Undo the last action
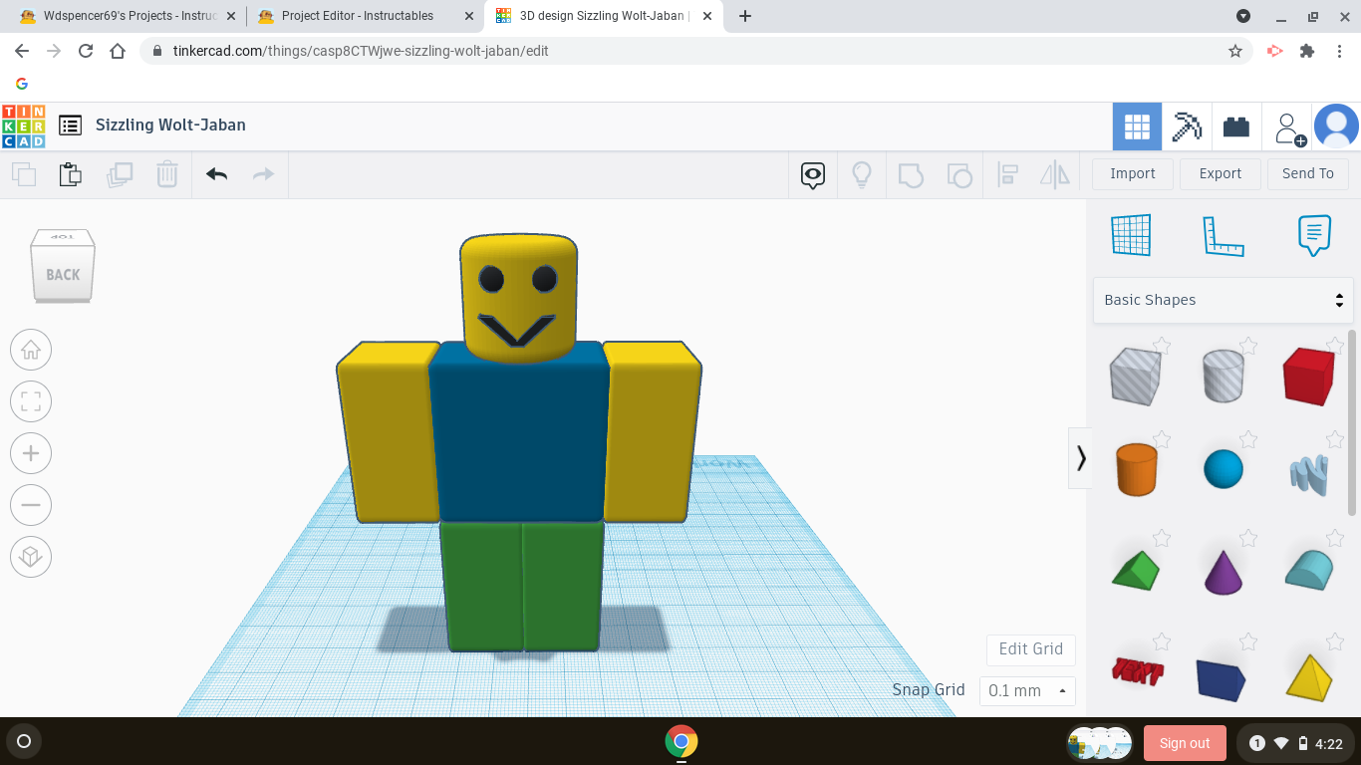The height and width of the screenshot is (765, 1361). point(216,174)
